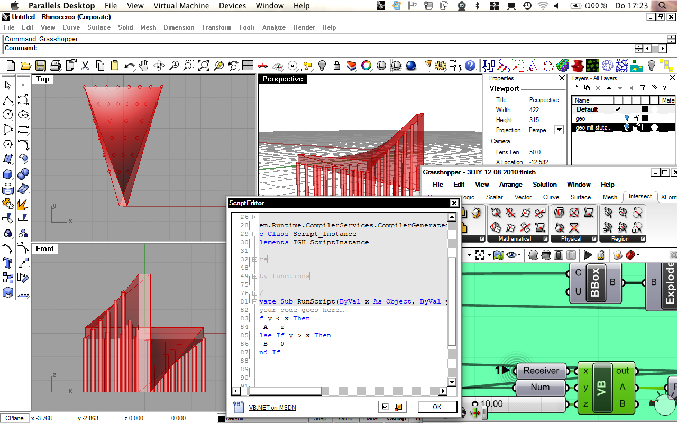The height and width of the screenshot is (423, 677).
Task: Open the Projection dropdown in Properties
Action: (x=559, y=130)
